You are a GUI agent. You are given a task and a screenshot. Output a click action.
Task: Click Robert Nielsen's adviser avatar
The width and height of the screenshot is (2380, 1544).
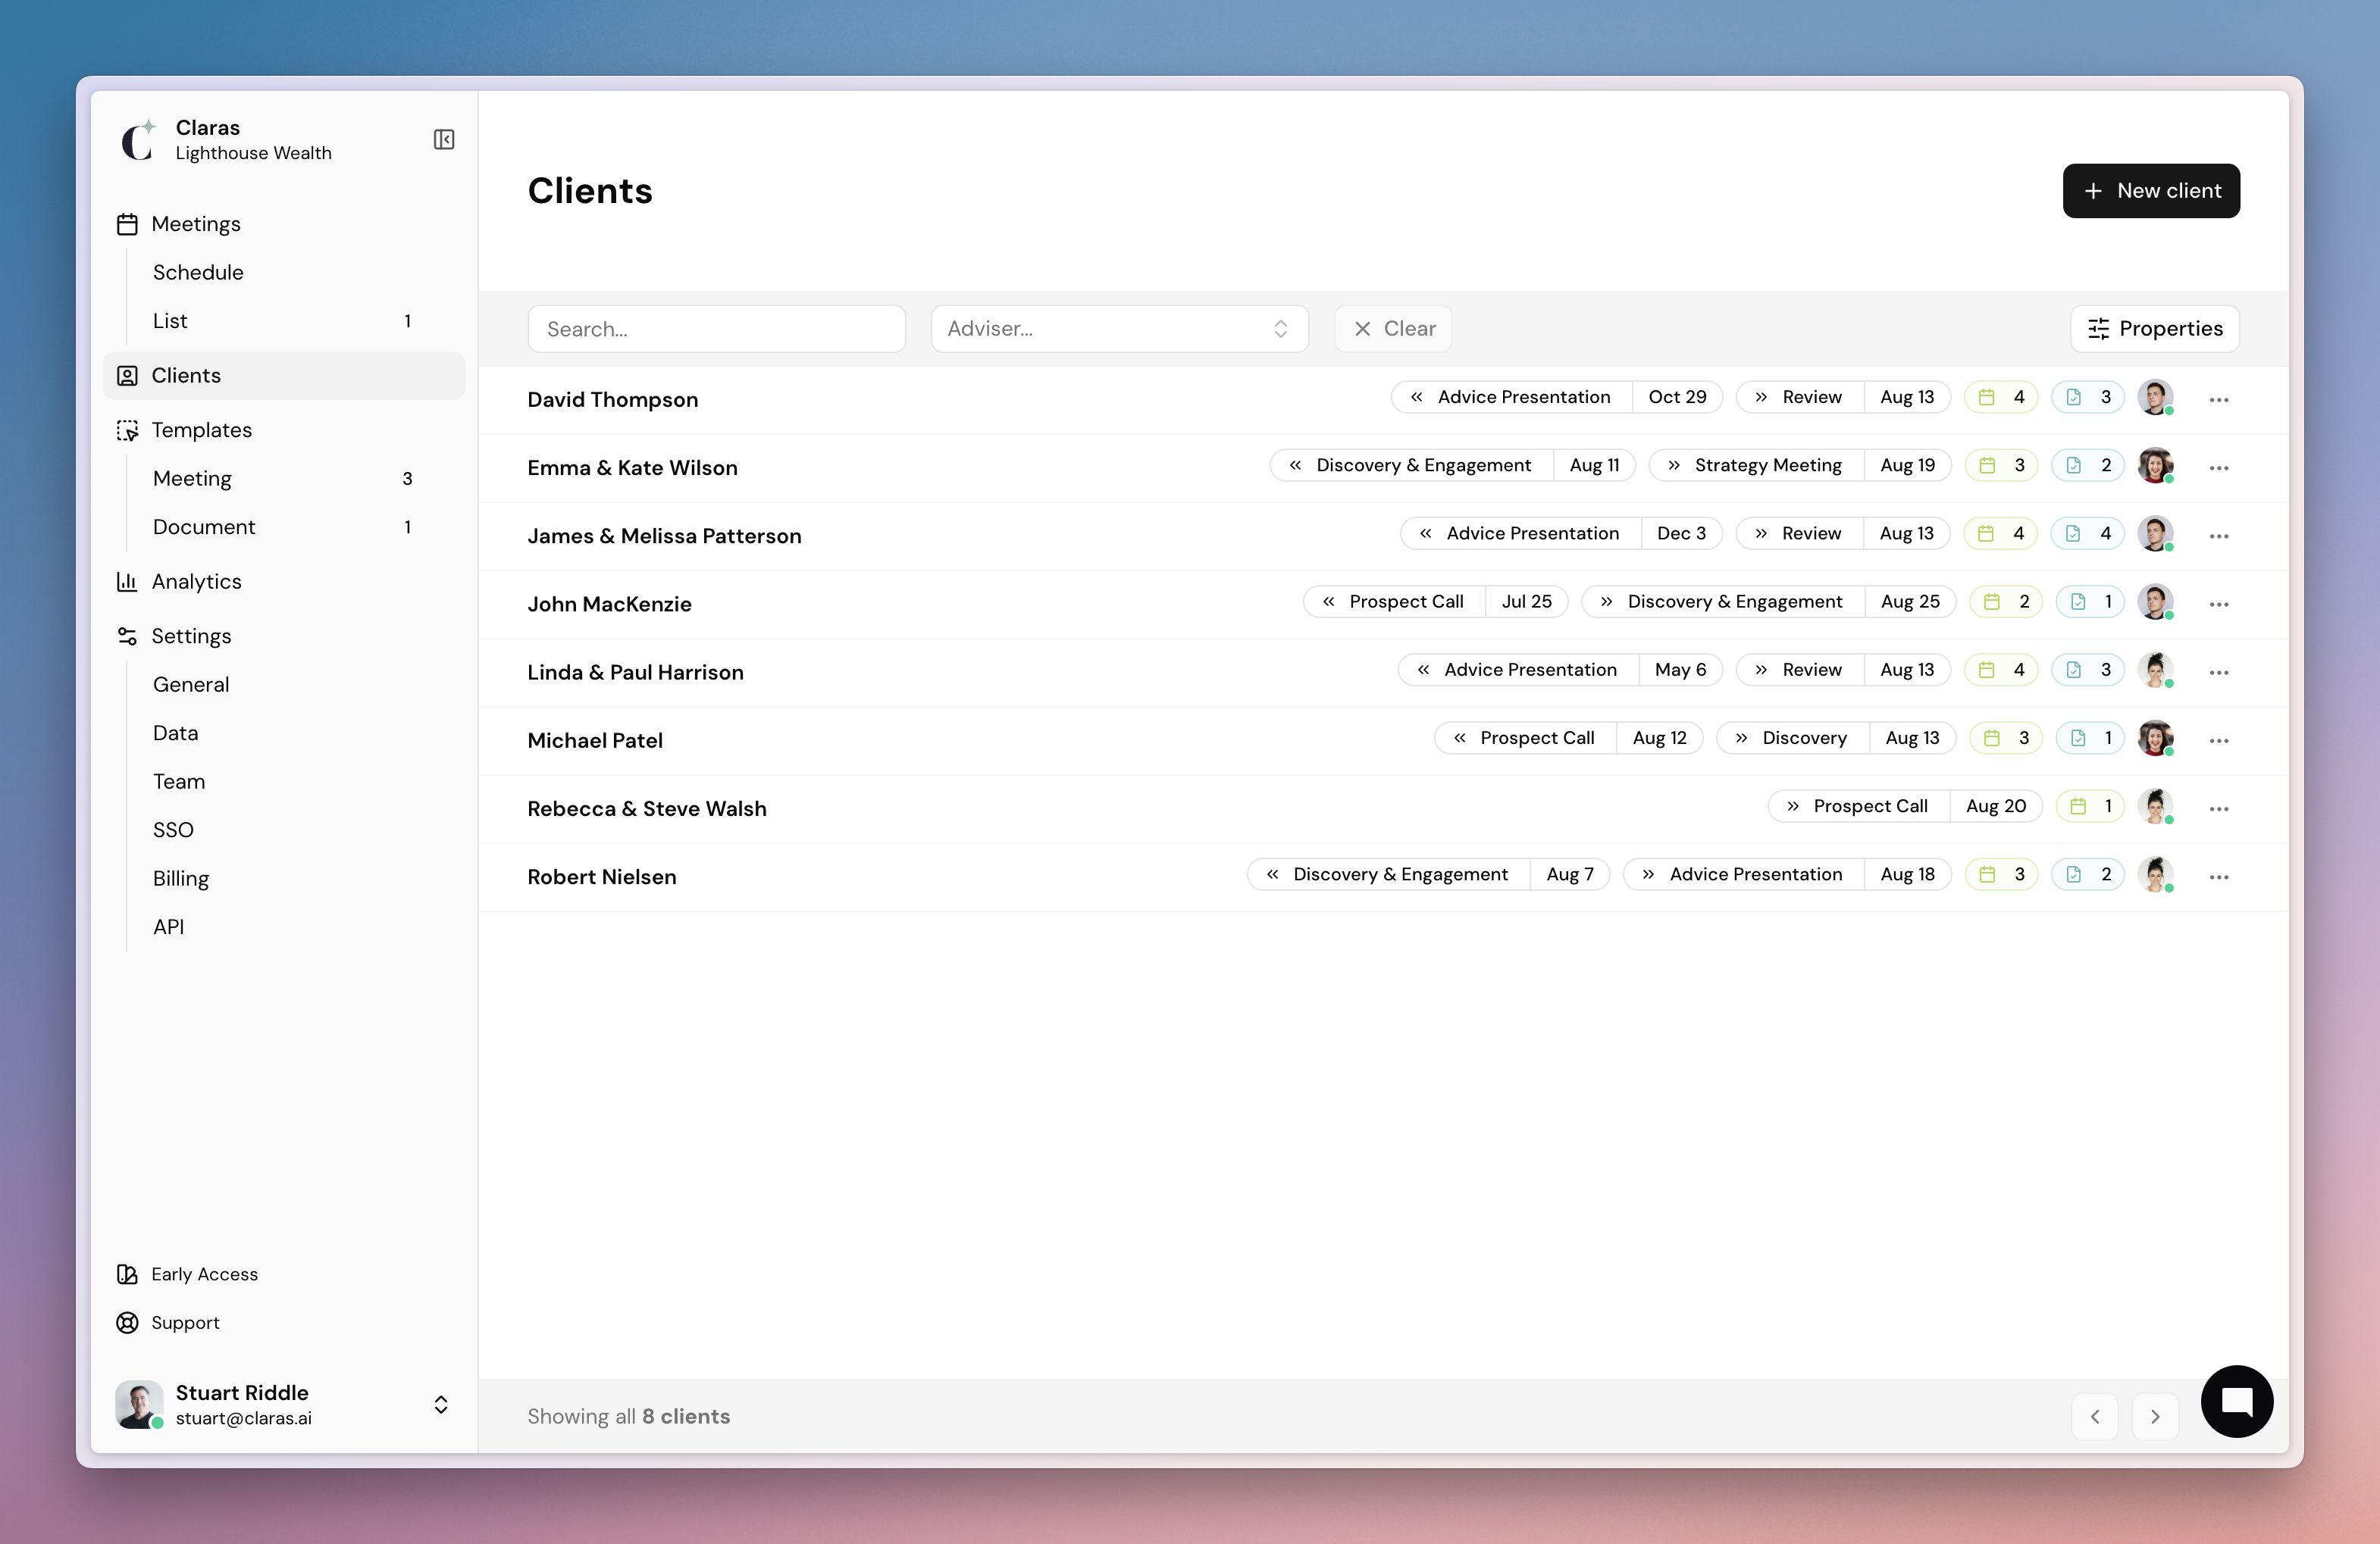[2155, 874]
